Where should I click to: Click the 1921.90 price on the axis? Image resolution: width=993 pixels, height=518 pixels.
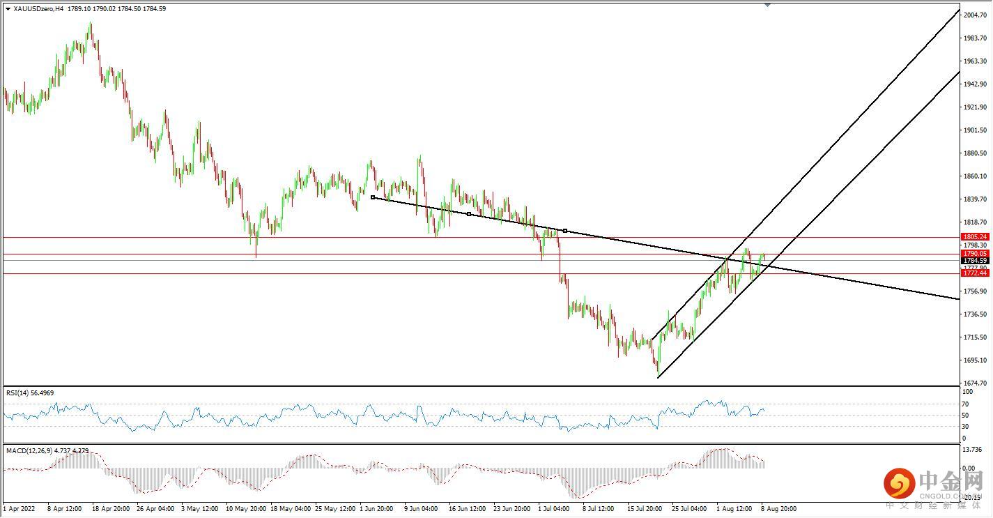[x=975, y=107]
